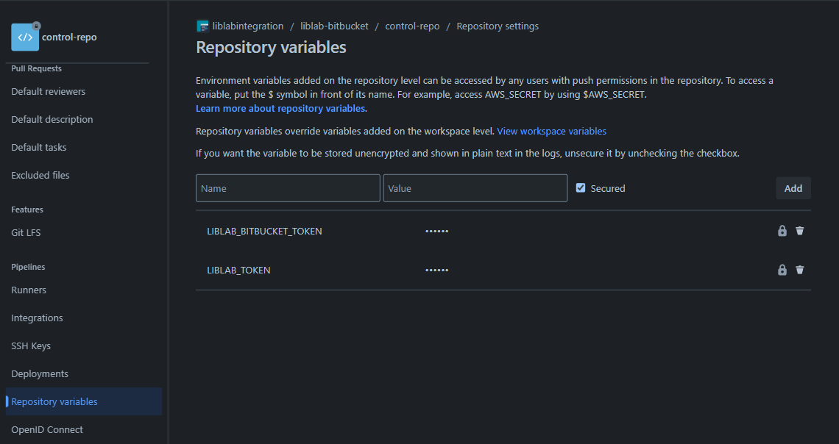
Task: Uncheck the Secured checkbox
Action: pyautogui.click(x=581, y=187)
